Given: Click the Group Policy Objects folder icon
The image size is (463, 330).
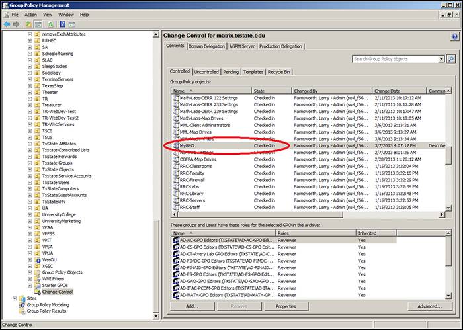Looking at the screenshot, I should (x=38, y=272).
